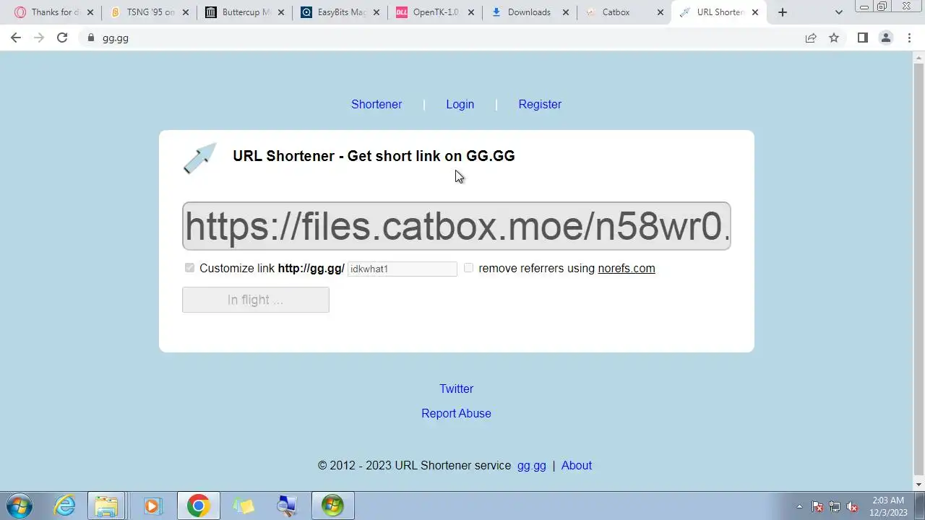Open Chrome three-dot menu

pos(909,38)
